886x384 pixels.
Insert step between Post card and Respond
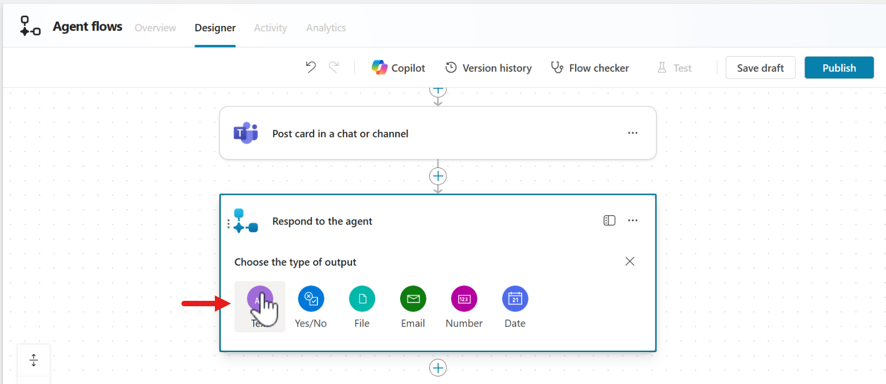point(438,176)
